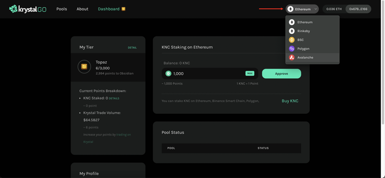Viewport: 385px width, 178px height.
Task: Open the Ethereum network selector dropdown
Action: 302,9
